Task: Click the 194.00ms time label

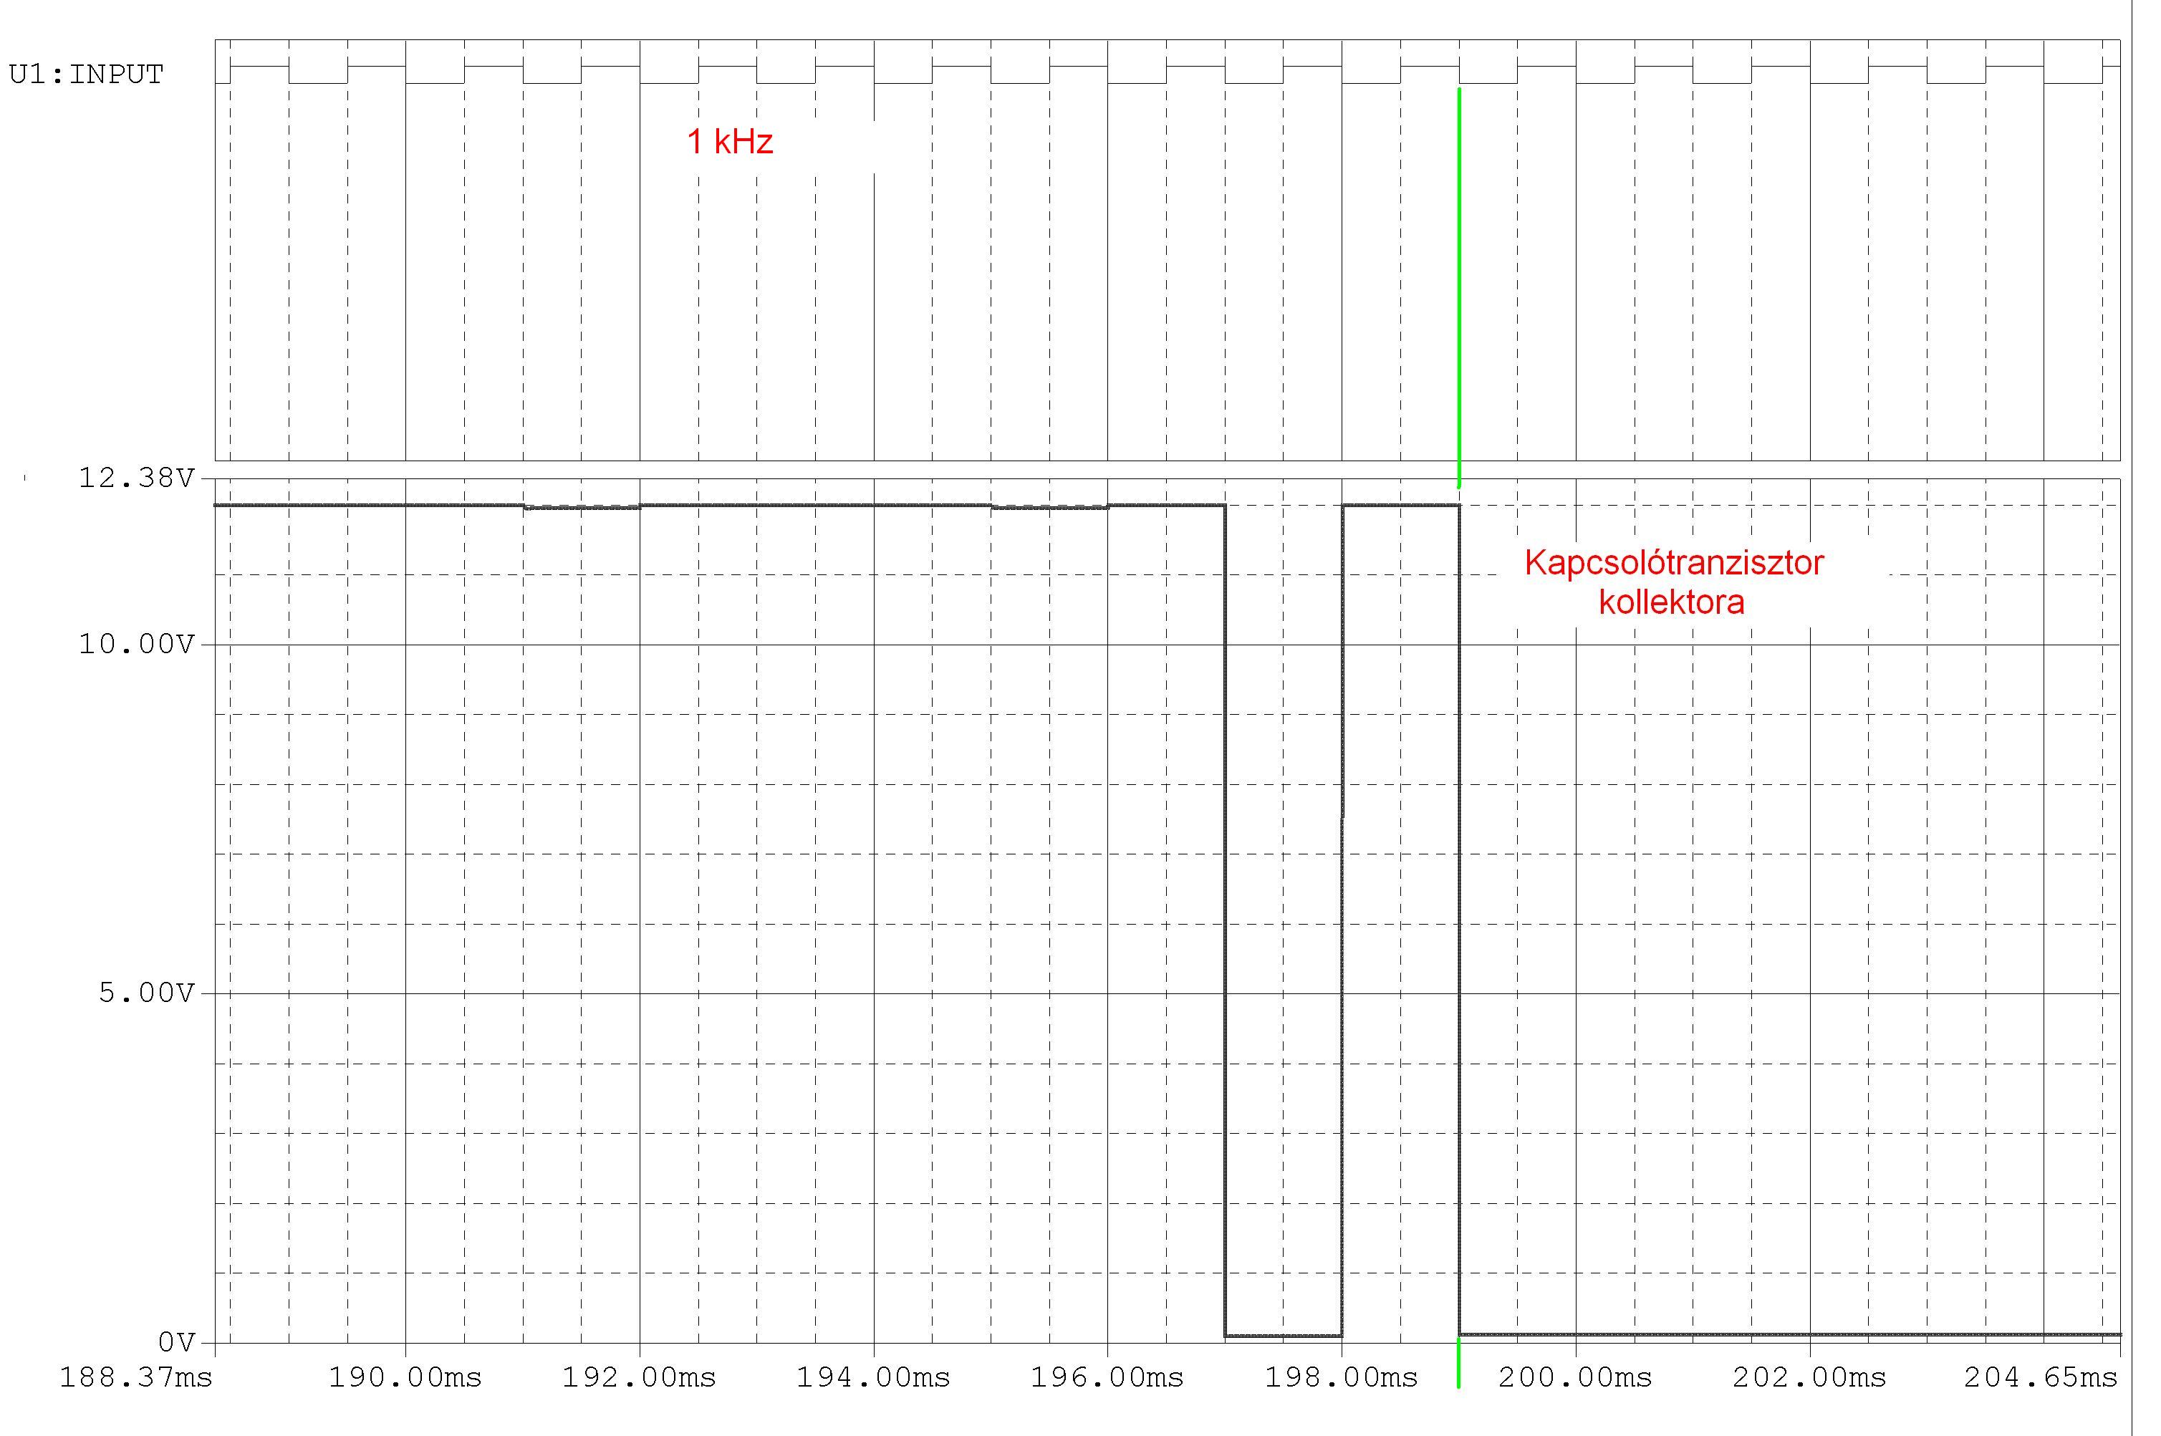Action: [x=874, y=1377]
